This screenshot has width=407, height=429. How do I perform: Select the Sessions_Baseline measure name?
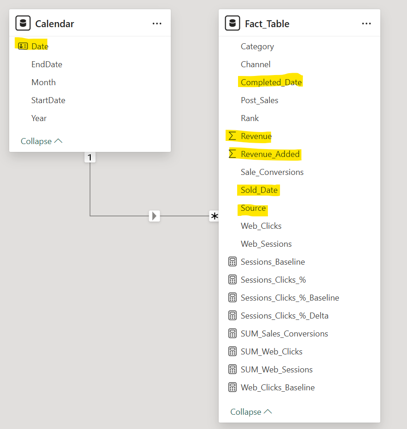coord(273,262)
